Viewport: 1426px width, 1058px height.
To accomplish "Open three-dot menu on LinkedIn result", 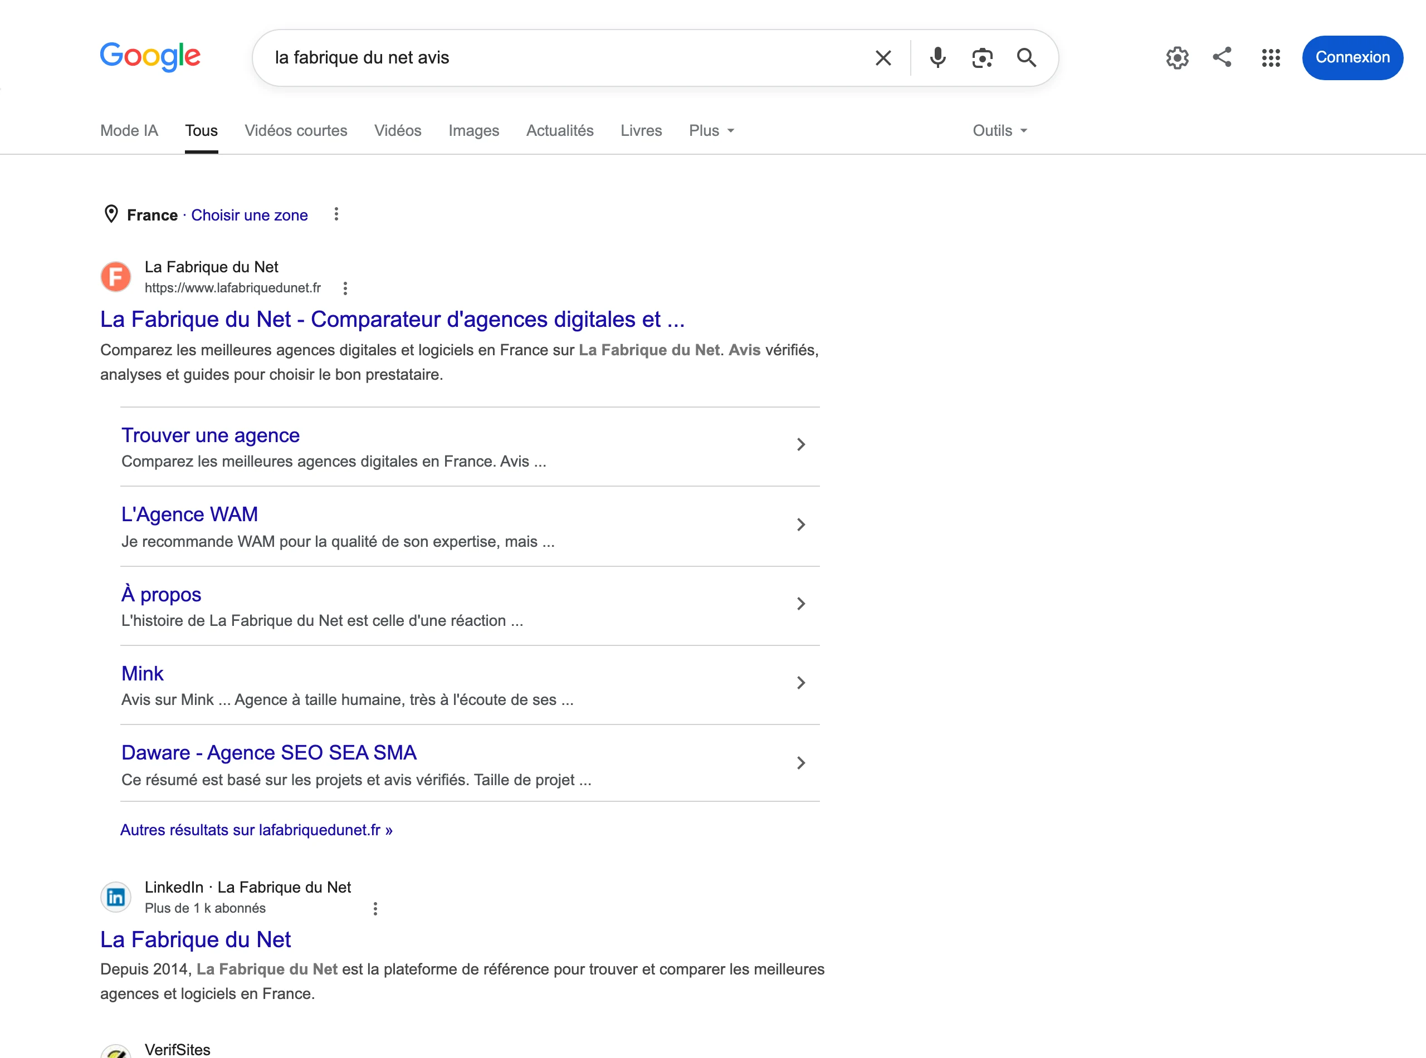I will point(375,908).
